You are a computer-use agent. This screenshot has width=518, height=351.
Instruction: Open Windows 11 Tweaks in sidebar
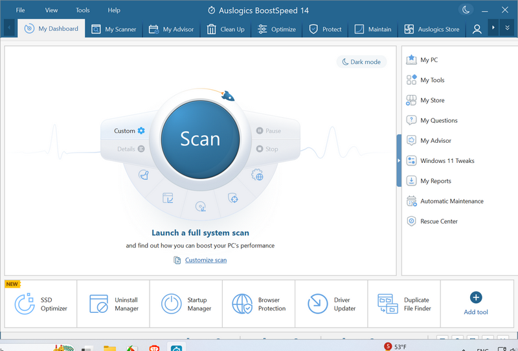coord(445,161)
